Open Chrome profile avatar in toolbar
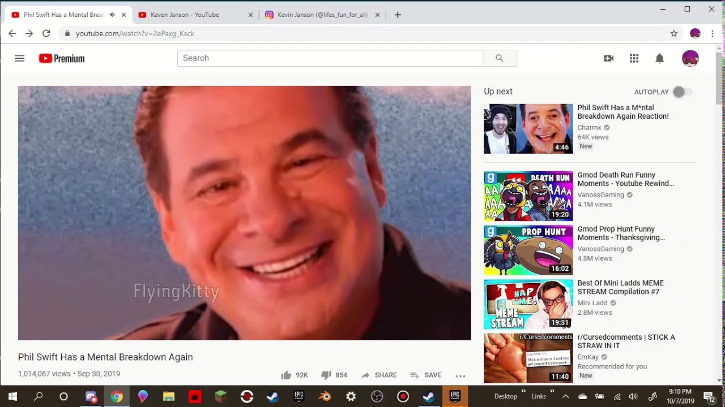The width and height of the screenshot is (725, 407). [696, 33]
